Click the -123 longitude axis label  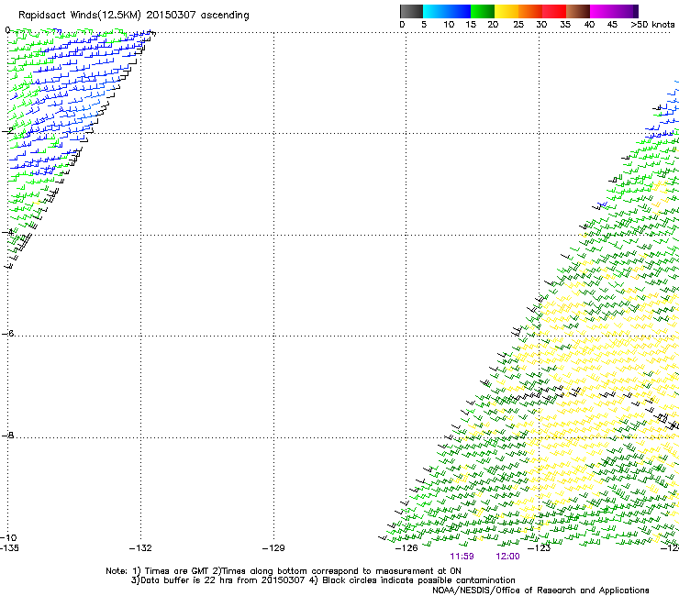tap(540, 548)
